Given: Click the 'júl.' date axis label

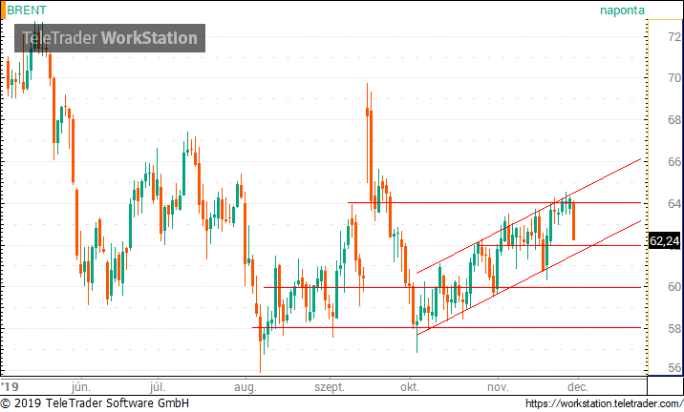Looking at the screenshot, I should (x=158, y=387).
